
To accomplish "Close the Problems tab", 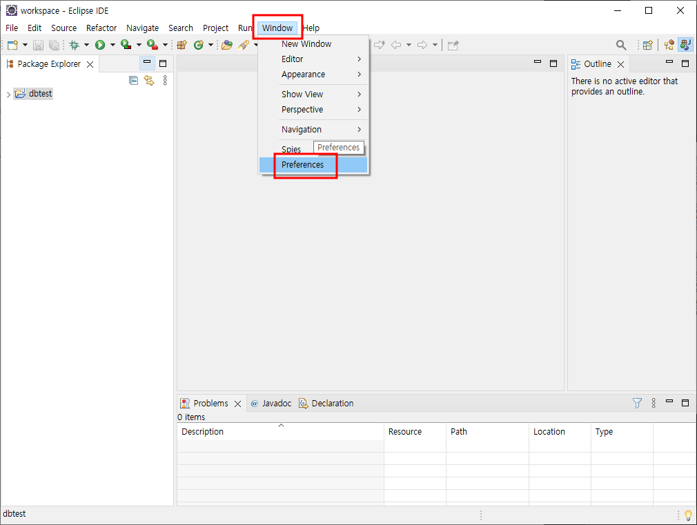I will [x=238, y=404].
